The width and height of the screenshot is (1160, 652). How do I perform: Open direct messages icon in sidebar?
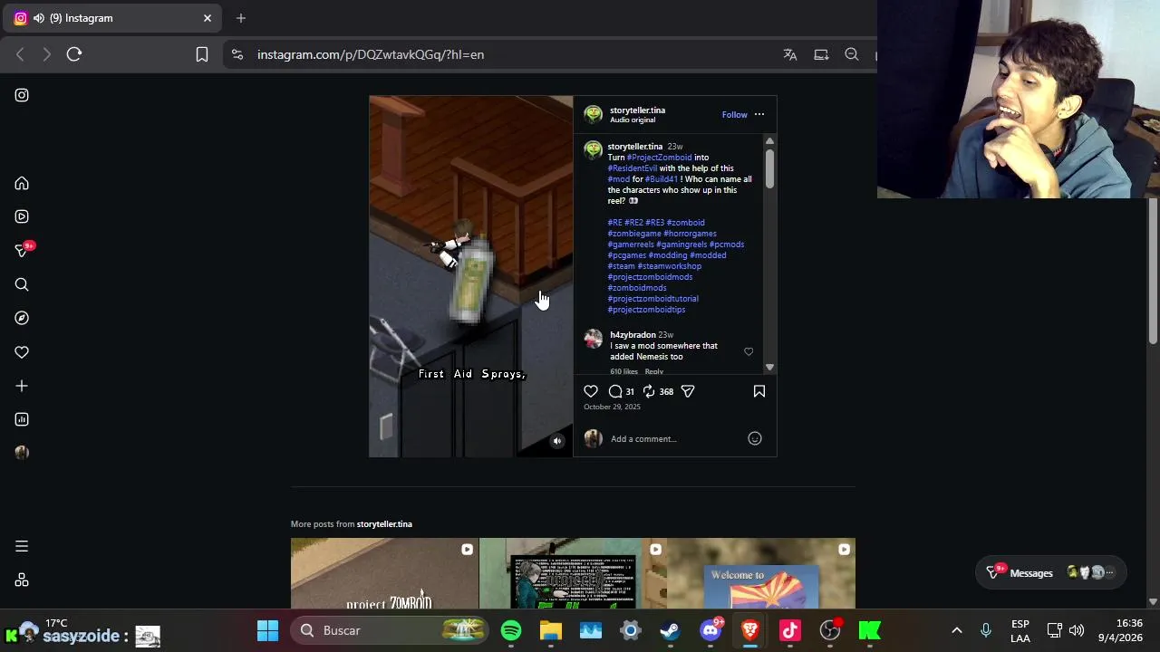pos(22,251)
